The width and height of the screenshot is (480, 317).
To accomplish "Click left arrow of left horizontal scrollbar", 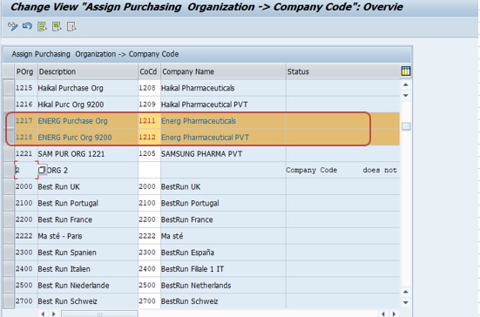I will click(x=43, y=314).
